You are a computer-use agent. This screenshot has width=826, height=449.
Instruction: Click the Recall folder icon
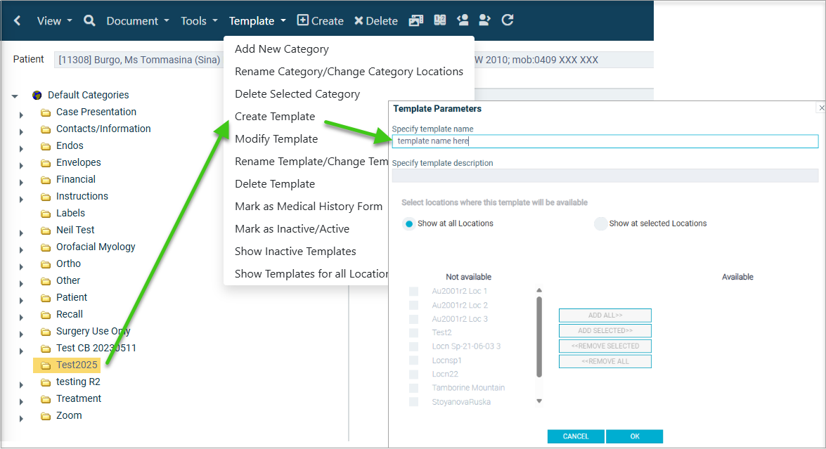[46, 315]
